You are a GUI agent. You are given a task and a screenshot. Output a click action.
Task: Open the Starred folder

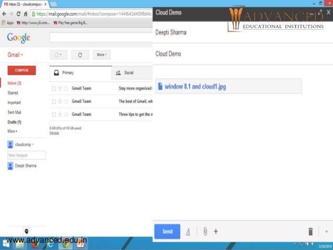tap(13, 93)
